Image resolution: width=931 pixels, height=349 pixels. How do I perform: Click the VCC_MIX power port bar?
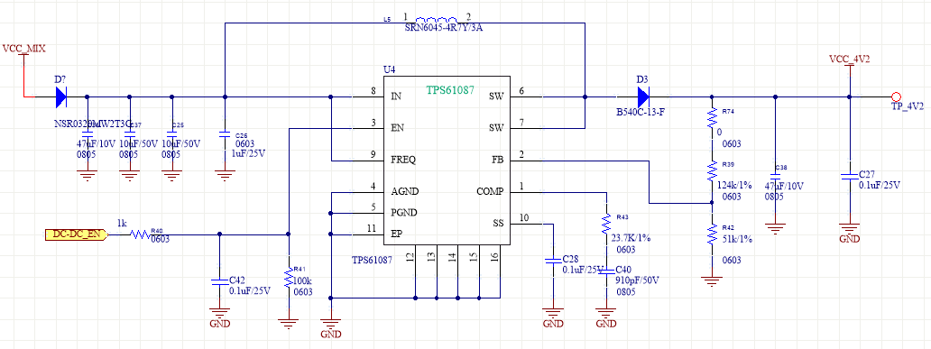[x=23, y=55]
